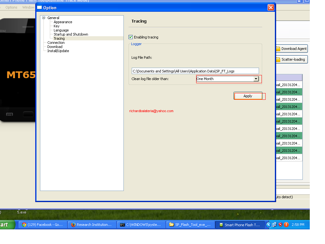Show hidden system tray icons arrow

[269, 225]
